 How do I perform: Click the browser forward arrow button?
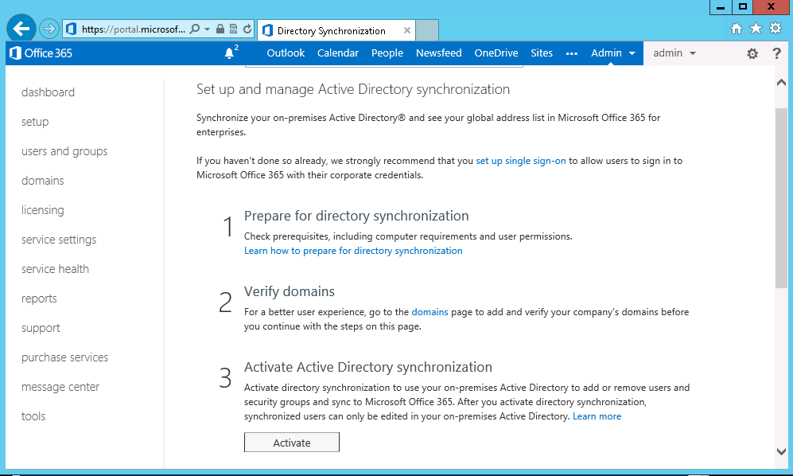tap(49, 29)
